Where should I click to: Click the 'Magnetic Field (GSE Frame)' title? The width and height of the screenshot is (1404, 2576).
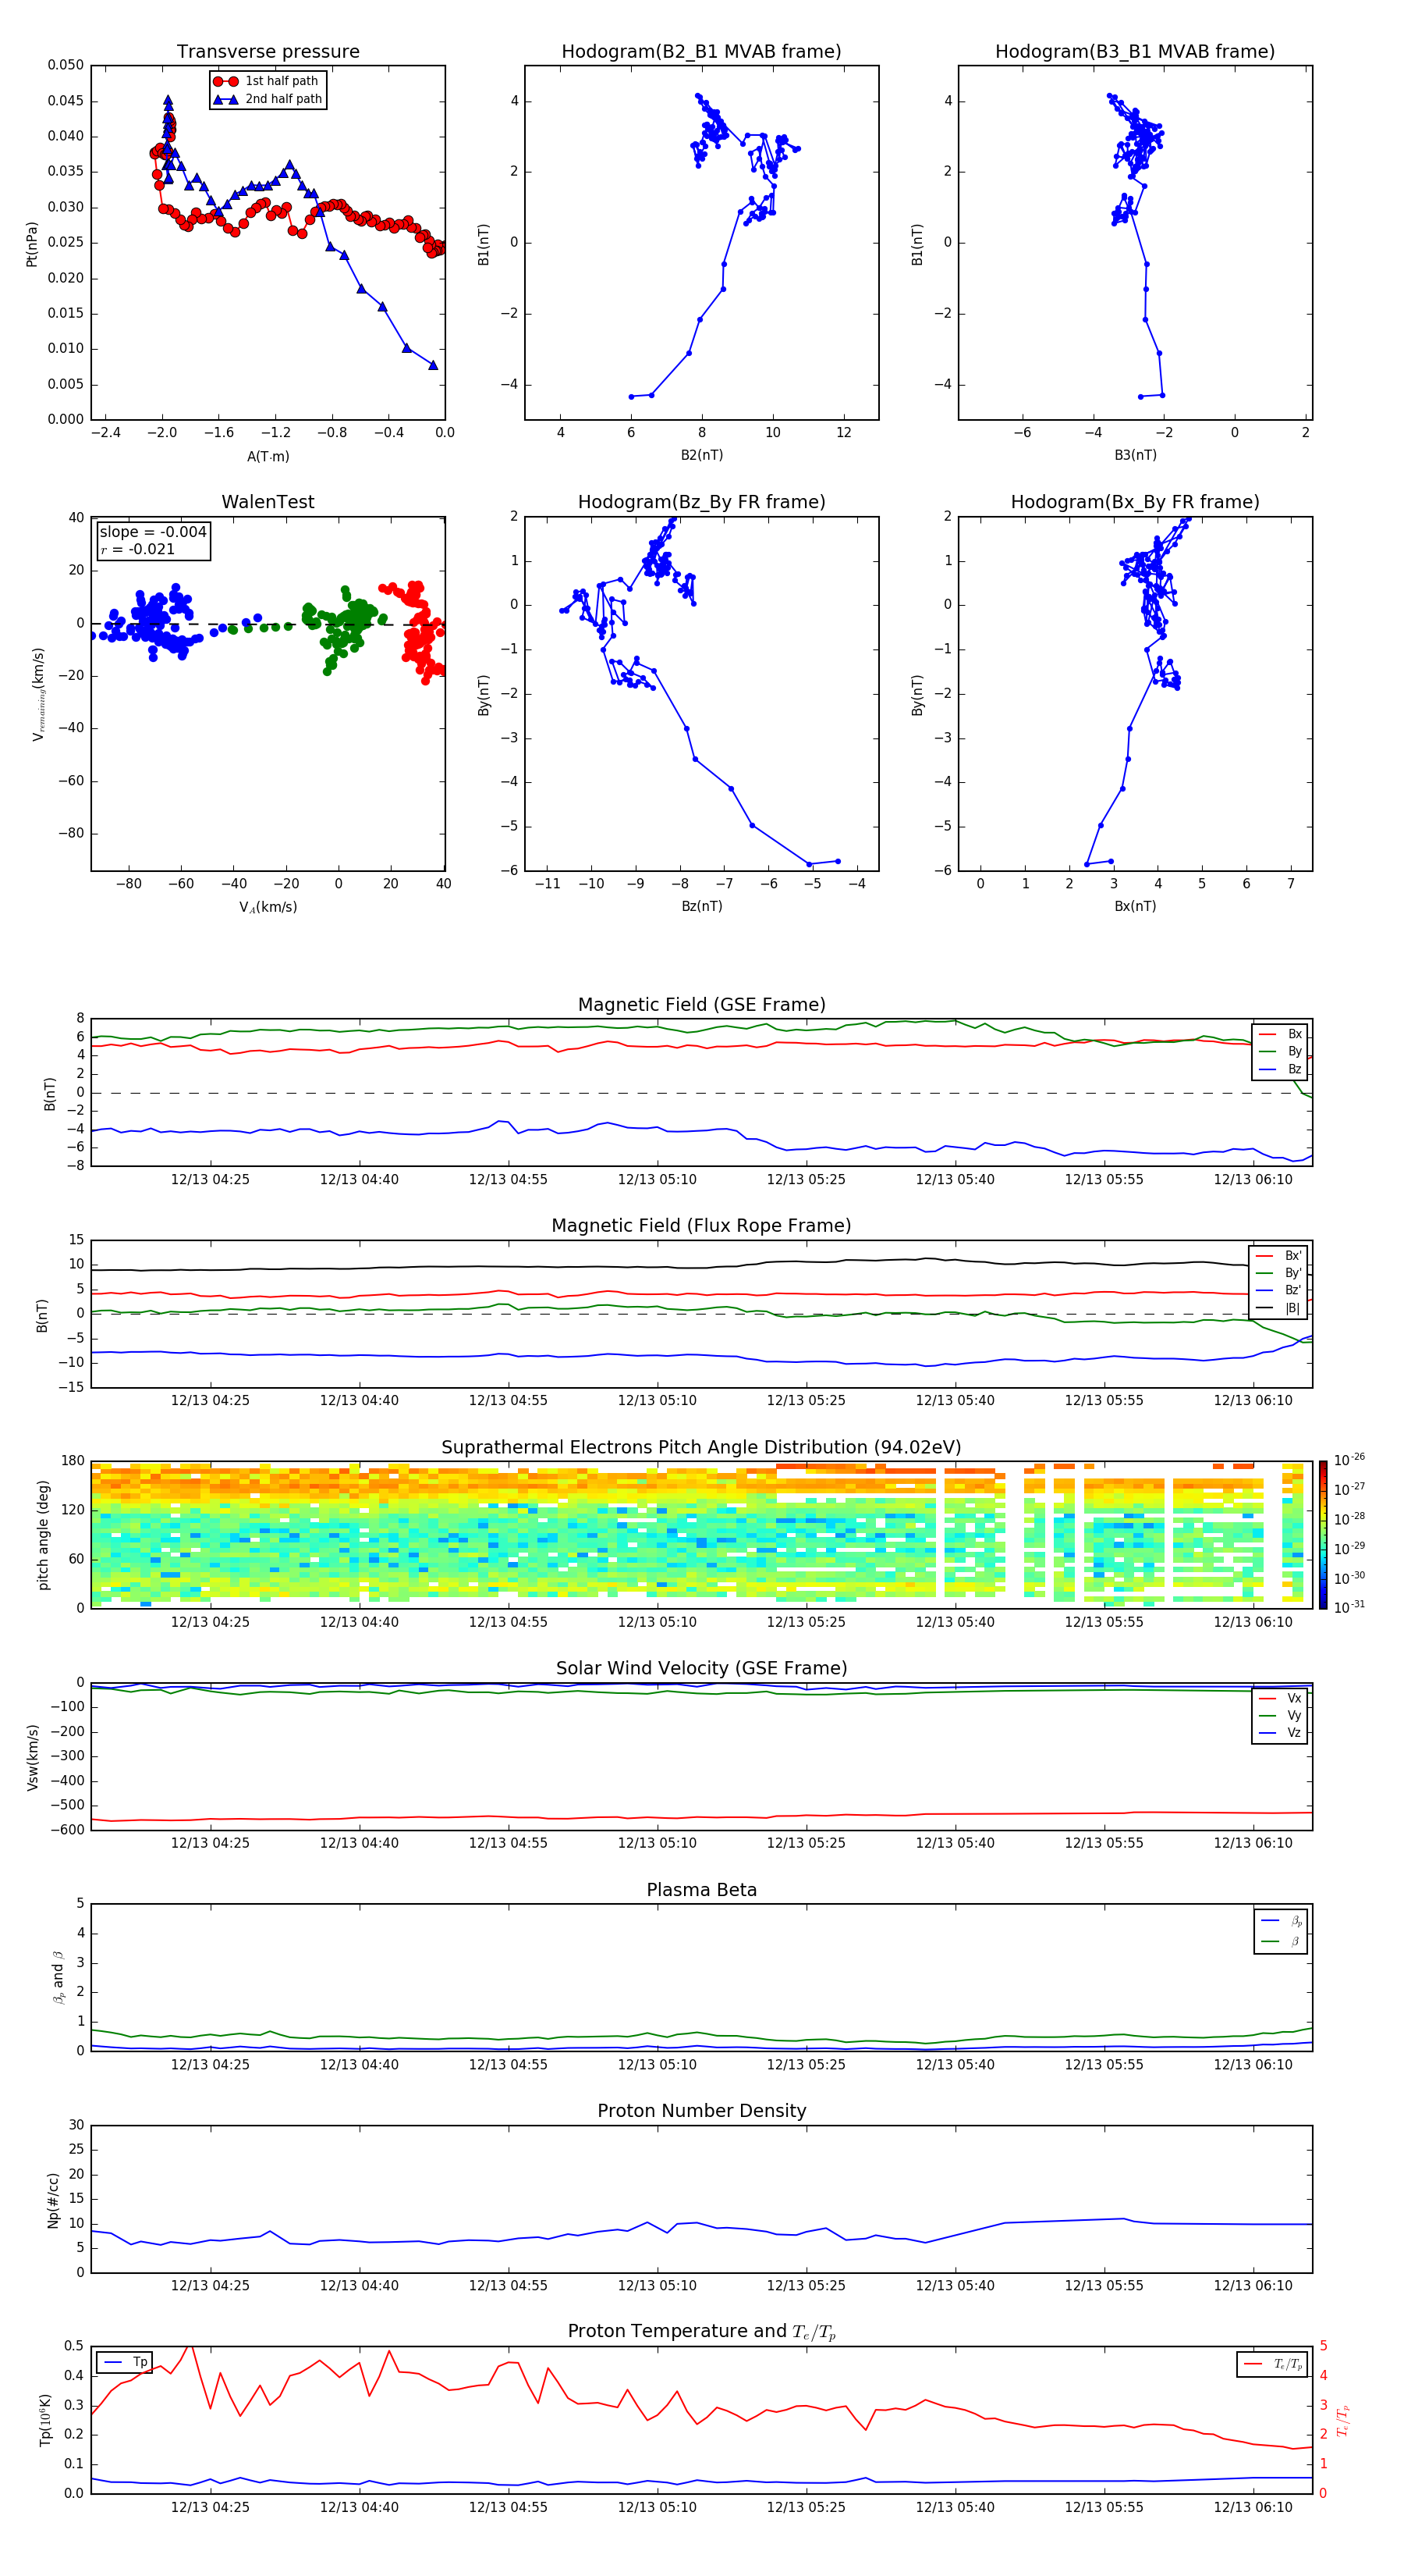click(x=701, y=1005)
